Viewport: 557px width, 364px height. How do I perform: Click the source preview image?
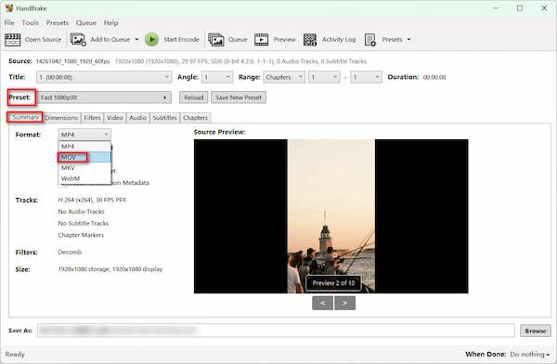[x=331, y=216]
